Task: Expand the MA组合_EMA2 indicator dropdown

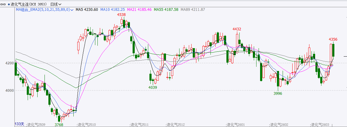Action: click(x=72, y=10)
